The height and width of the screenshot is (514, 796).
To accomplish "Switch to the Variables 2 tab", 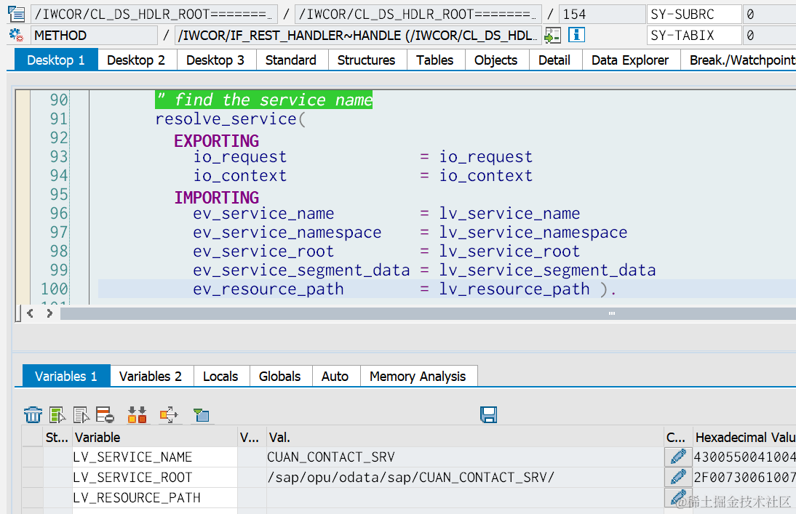I will pos(151,376).
